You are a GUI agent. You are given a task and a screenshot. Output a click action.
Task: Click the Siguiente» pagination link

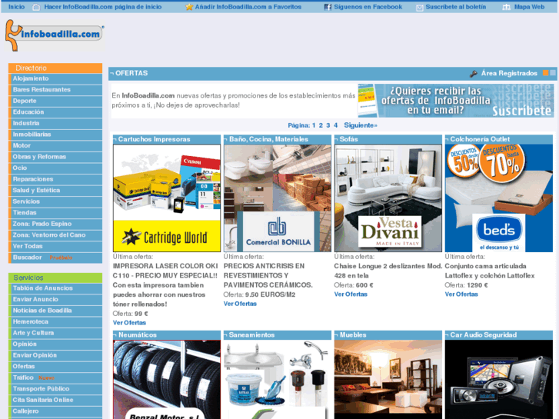(x=361, y=125)
